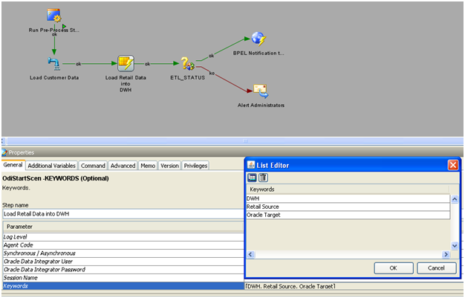Click the Properties panel pencil icon
Image resolution: width=465 pixels, height=298 pixels.
[4, 152]
